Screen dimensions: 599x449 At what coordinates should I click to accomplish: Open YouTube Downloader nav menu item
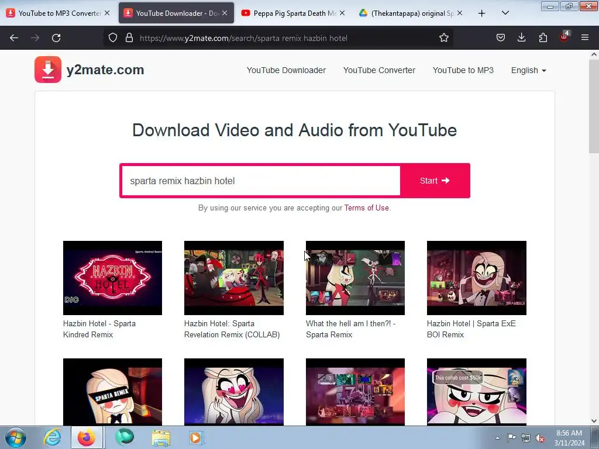pyautogui.click(x=286, y=70)
